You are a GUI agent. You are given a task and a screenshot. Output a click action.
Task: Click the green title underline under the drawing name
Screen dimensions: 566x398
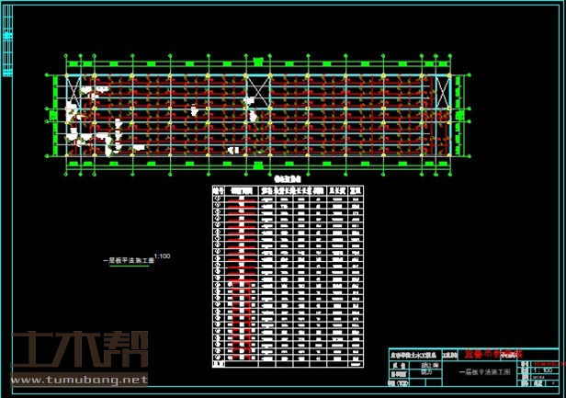[x=130, y=266]
